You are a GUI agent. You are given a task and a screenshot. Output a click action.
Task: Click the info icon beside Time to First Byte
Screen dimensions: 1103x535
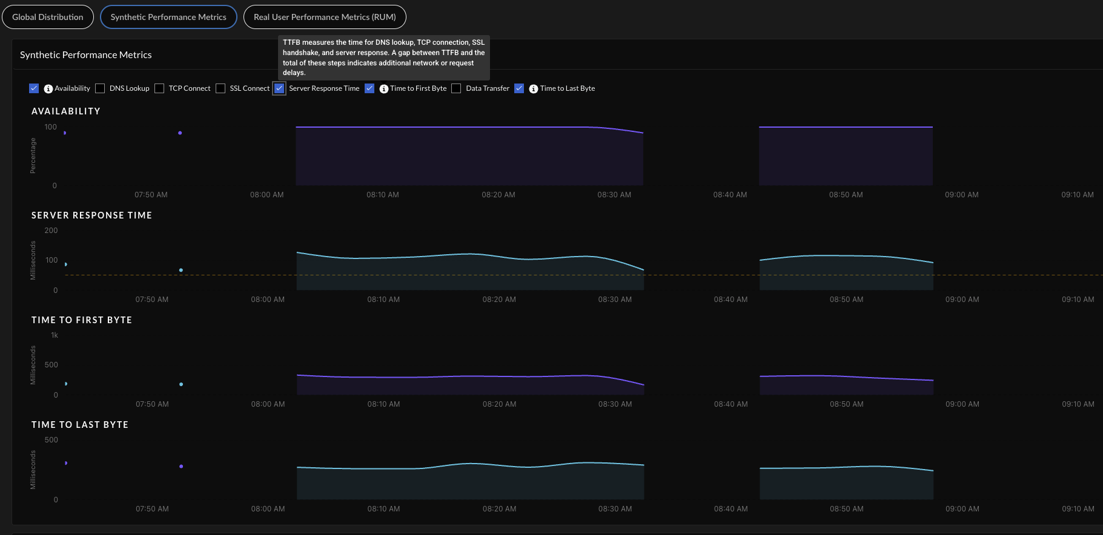(x=383, y=89)
